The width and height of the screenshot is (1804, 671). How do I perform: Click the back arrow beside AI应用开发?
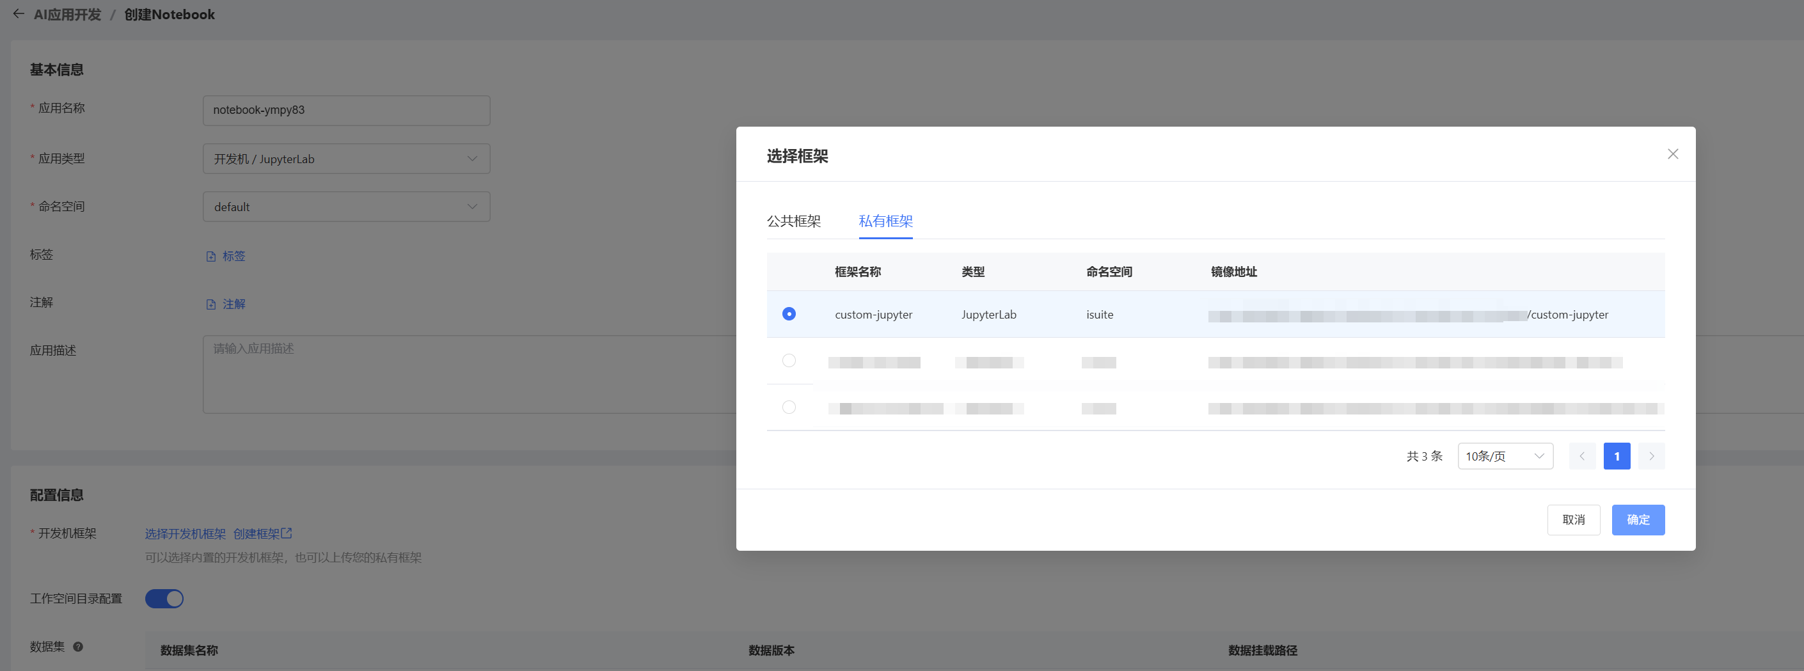19,14
